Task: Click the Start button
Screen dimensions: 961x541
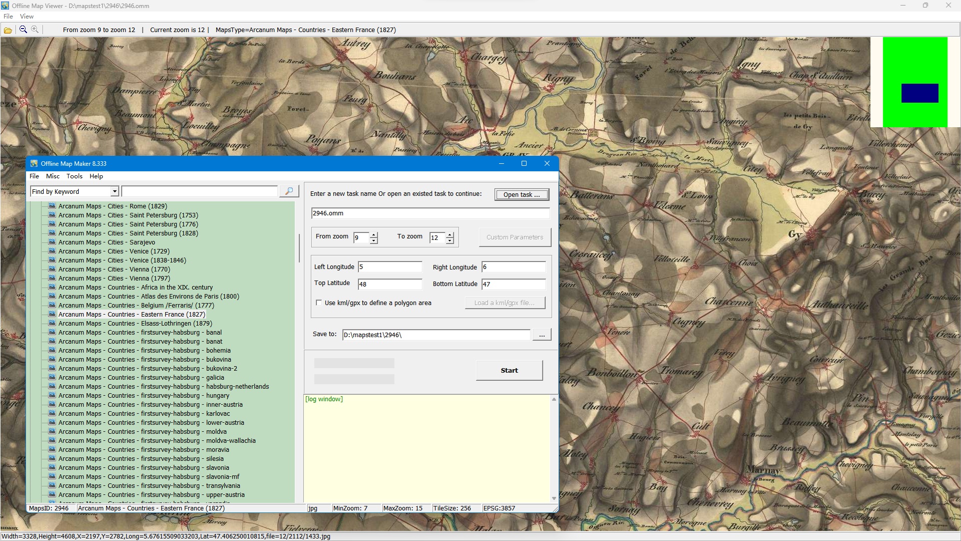Action: click(x=509, y=370)
